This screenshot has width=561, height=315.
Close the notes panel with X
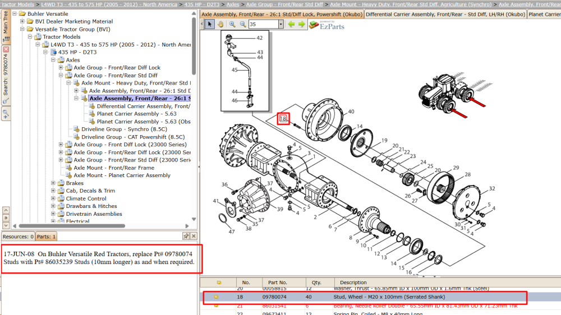coord(194,236)
